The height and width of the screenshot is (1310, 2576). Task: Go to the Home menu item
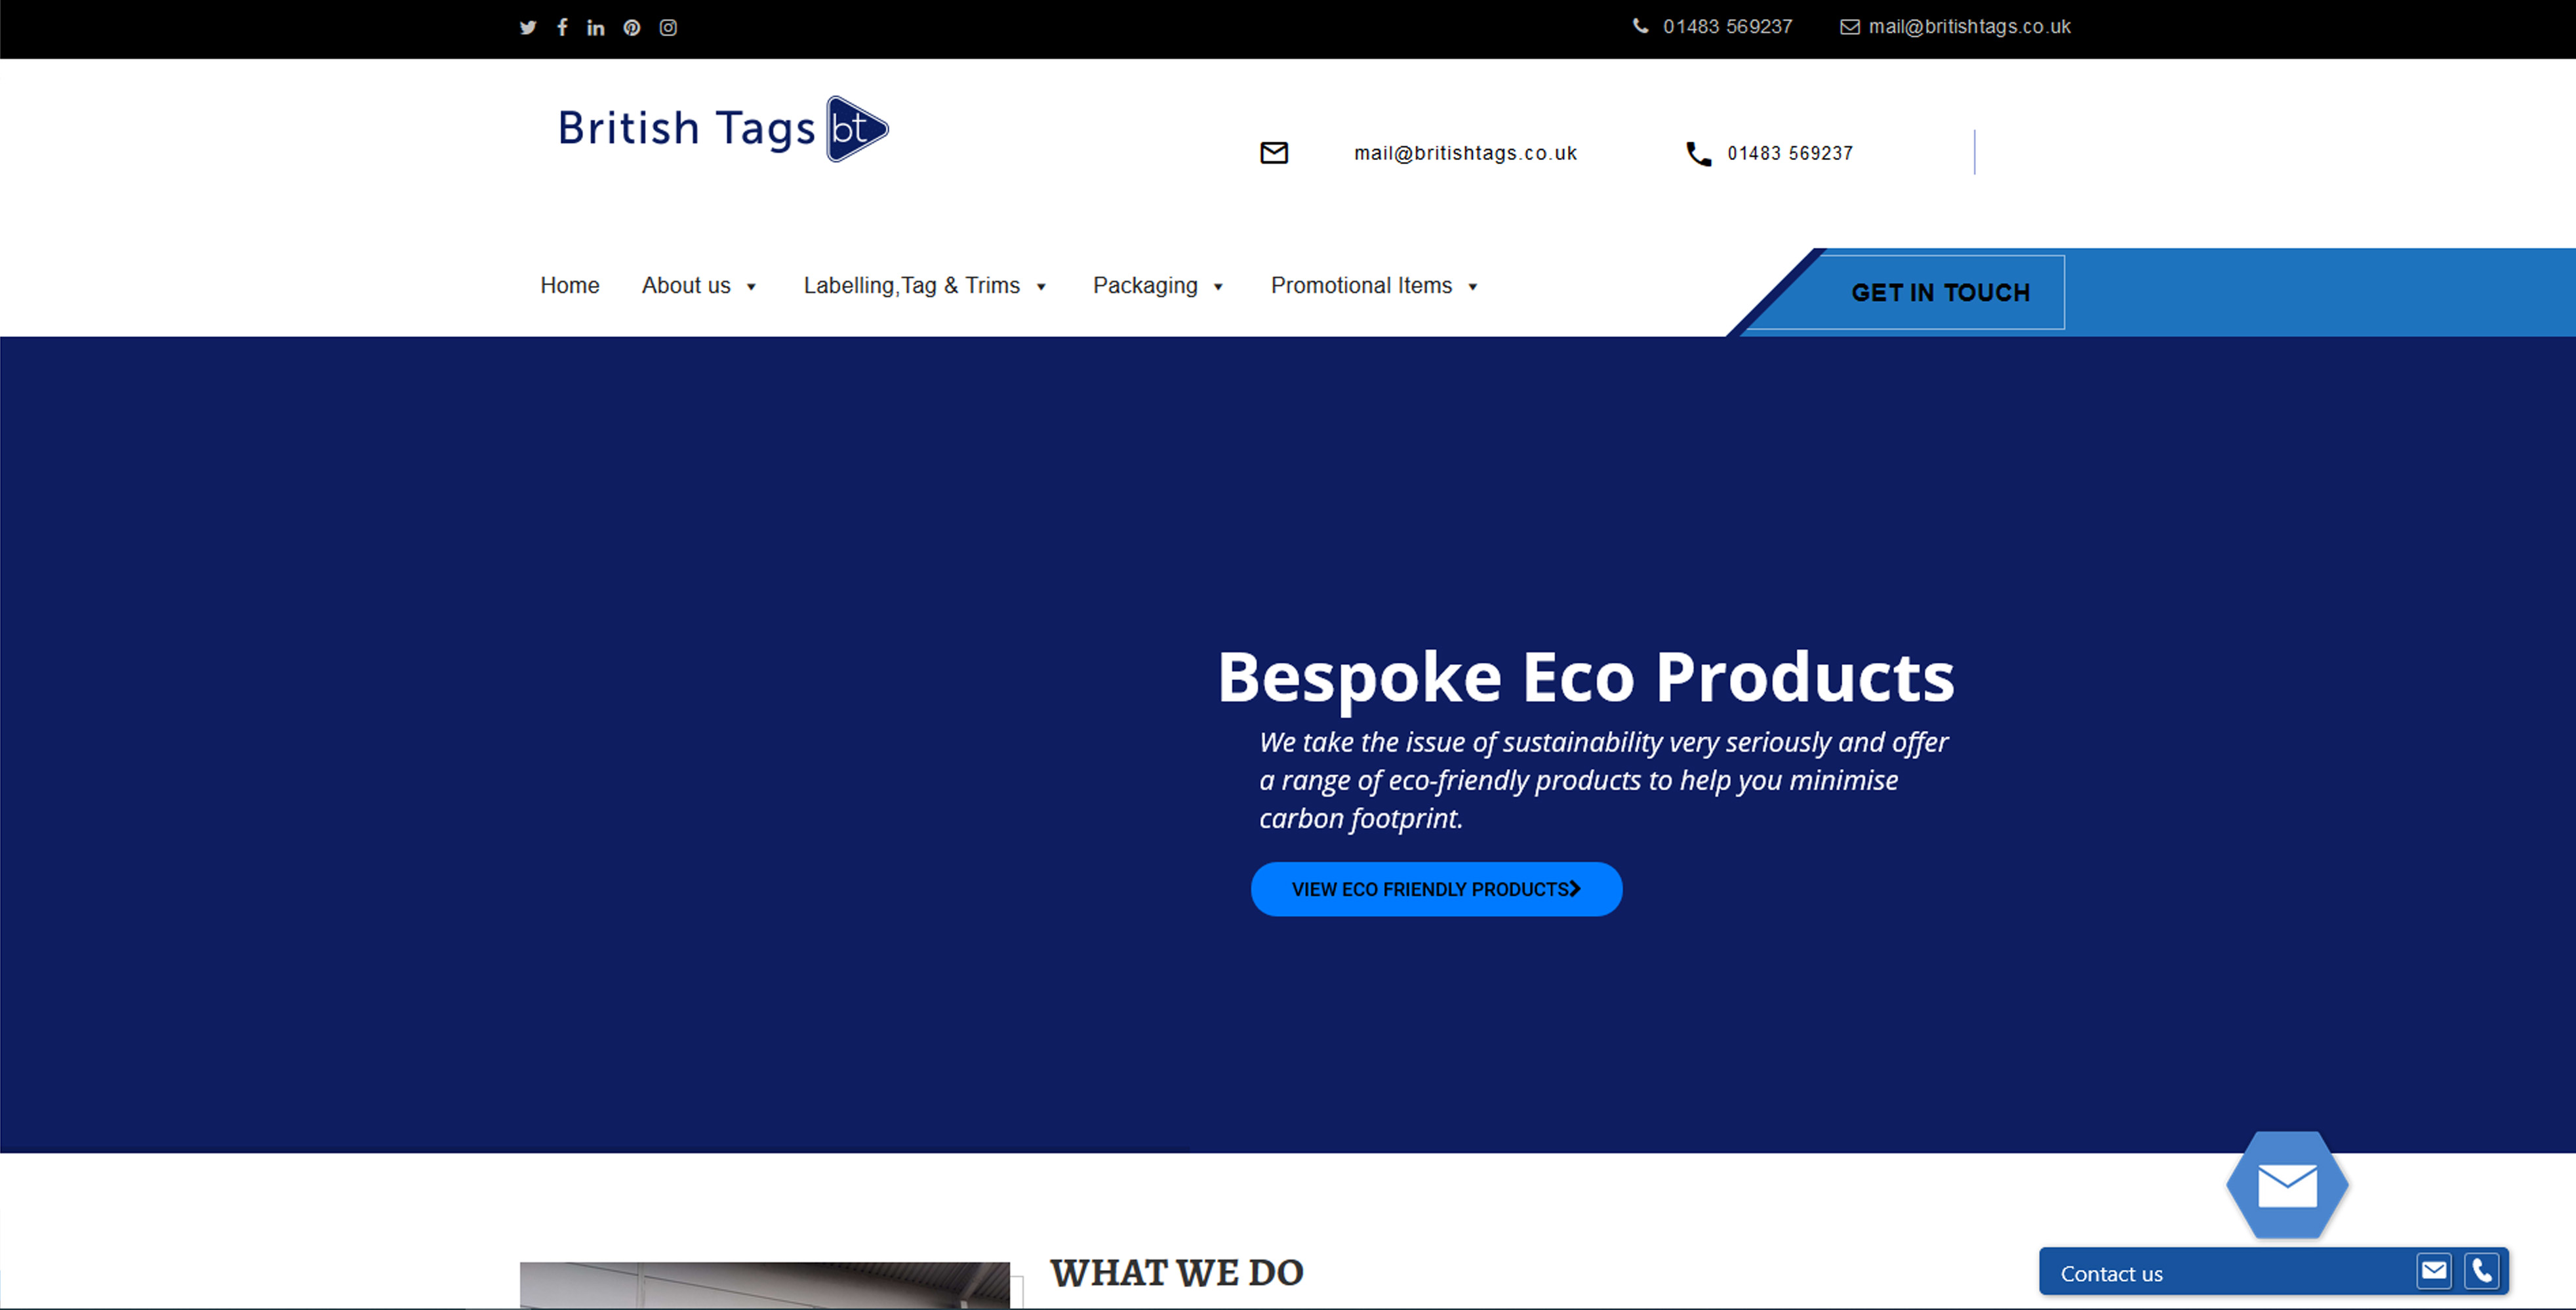pyautogui.click(x=569, y=286)
